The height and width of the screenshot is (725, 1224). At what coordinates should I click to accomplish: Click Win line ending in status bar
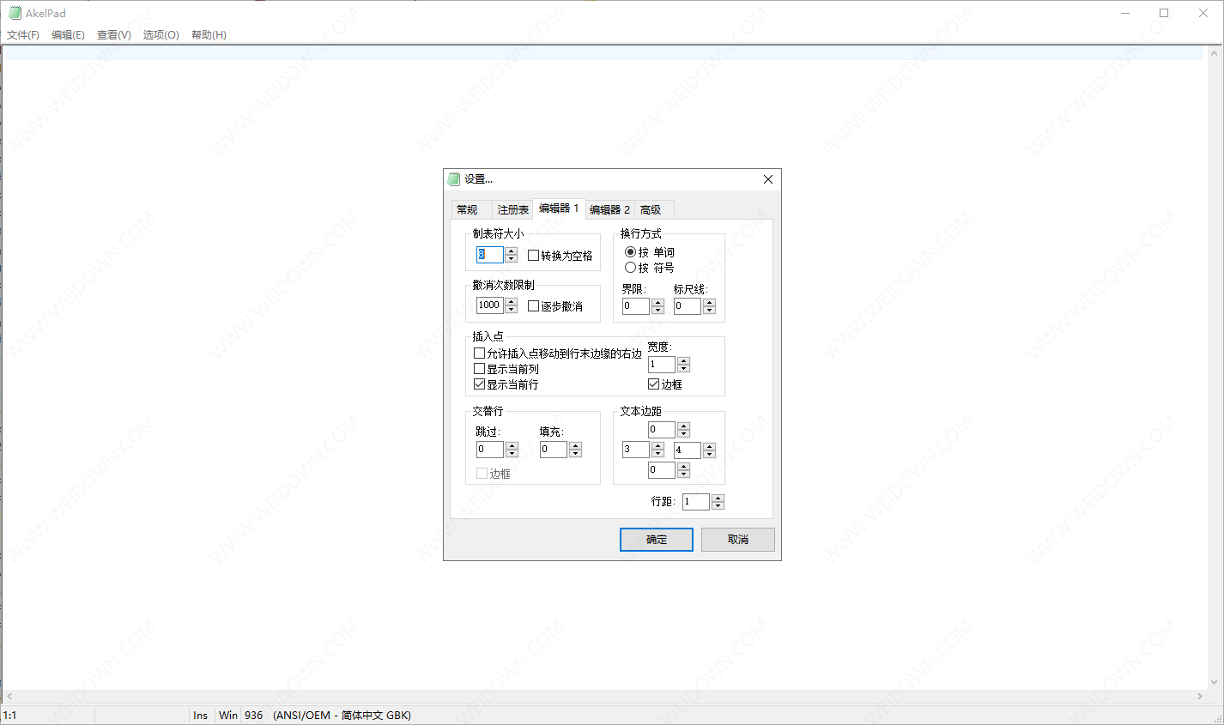pyautogui.click(x=227, y=716)
